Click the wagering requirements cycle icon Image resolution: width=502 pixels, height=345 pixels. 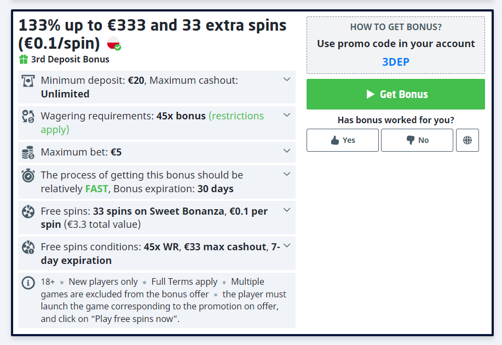(x=28, y=116)
